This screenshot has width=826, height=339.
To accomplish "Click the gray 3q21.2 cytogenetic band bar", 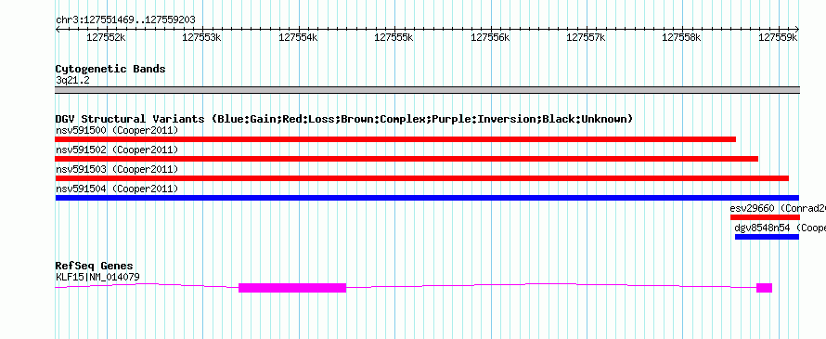I will coord(427,90).
